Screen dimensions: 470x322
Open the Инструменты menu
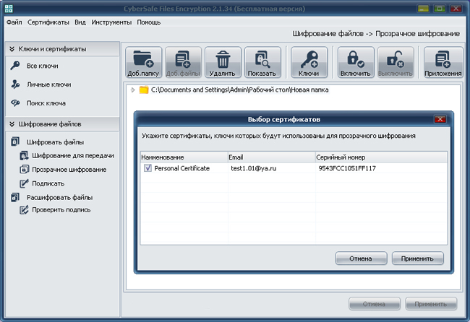pos(111,22)
